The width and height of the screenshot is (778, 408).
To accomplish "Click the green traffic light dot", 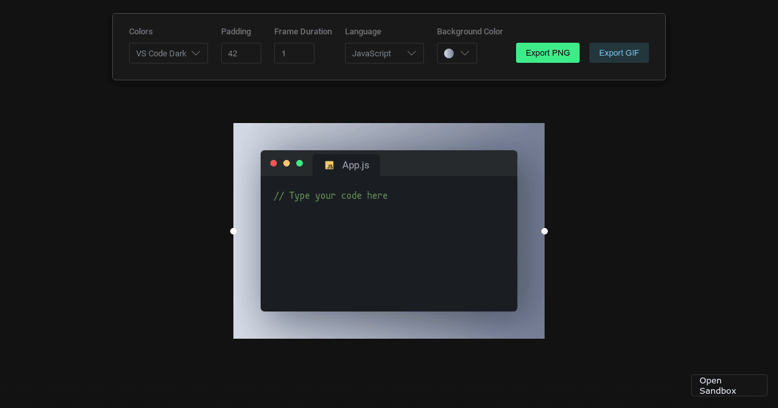I will (300, 163).
